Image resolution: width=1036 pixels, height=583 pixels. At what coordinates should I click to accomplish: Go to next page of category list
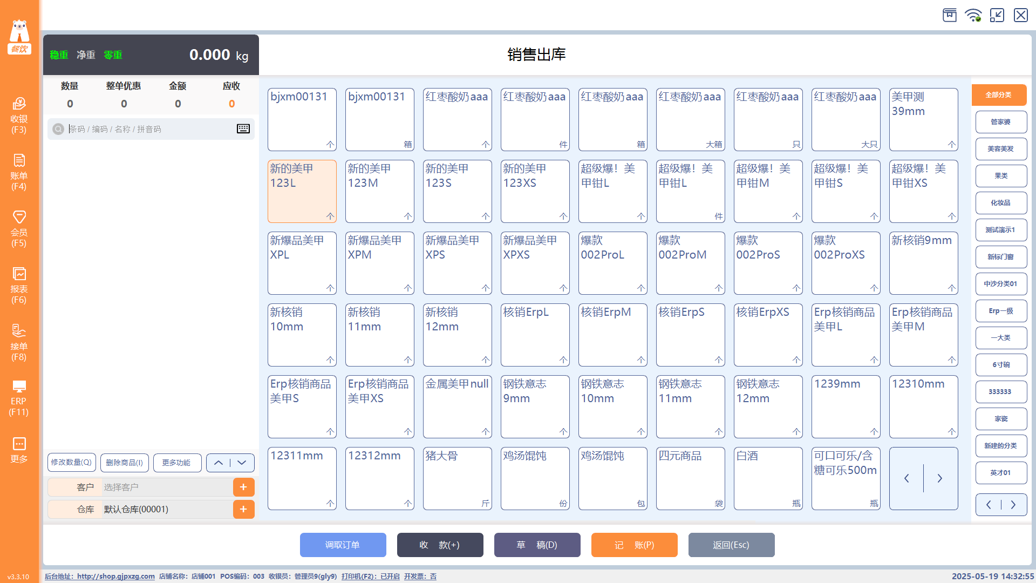pyautogui.click(x=1013, y=505)
